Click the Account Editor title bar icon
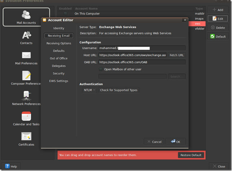 [44, 20]
